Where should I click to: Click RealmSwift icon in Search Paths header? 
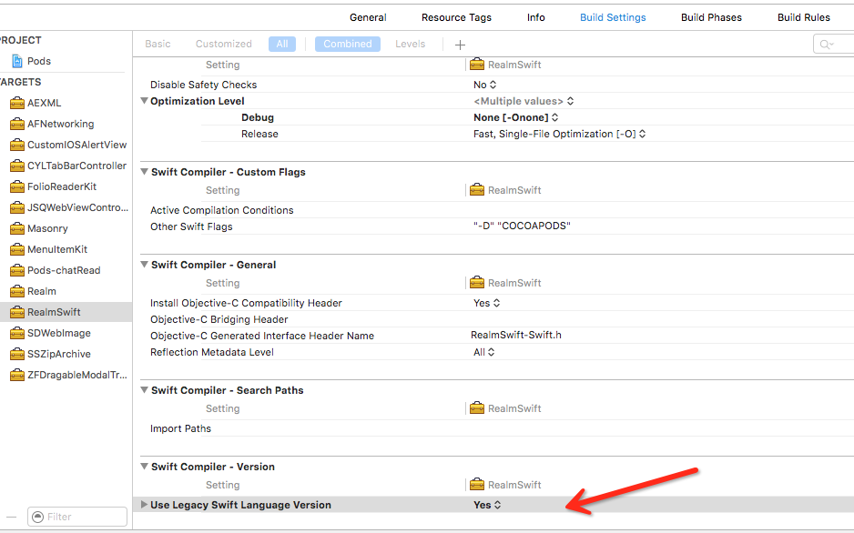476,408
